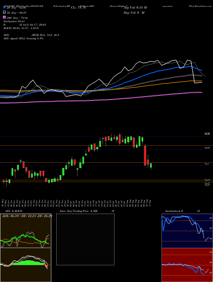The width and height of the screenshot is (213, 282).
Task: Click the empty Intra Day Trading Price panel
Action: (x=85, y=239)
